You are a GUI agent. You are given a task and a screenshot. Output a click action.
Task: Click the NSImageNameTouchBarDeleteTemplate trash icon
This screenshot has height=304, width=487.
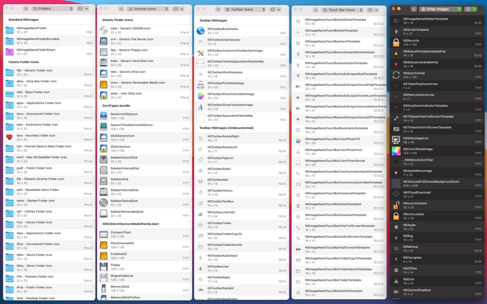tap(298, 206)
